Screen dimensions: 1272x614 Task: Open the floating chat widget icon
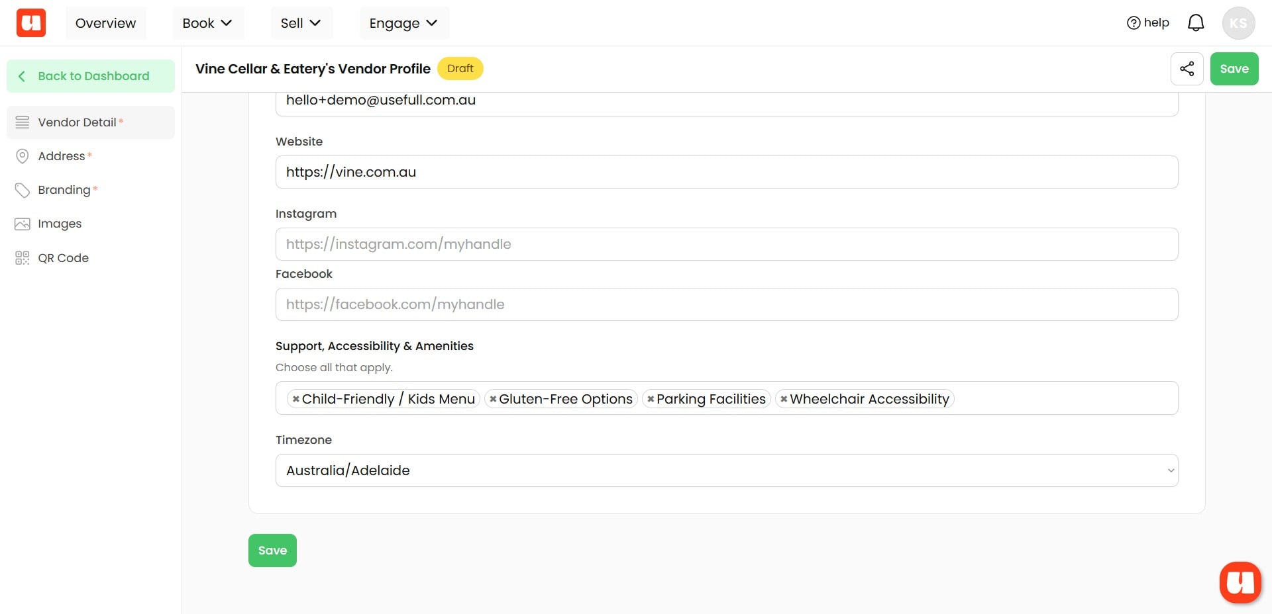pos(1240,582)
